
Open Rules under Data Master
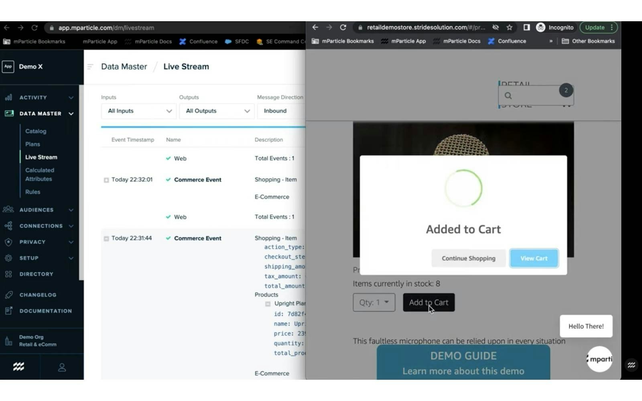tap(33, 192)
